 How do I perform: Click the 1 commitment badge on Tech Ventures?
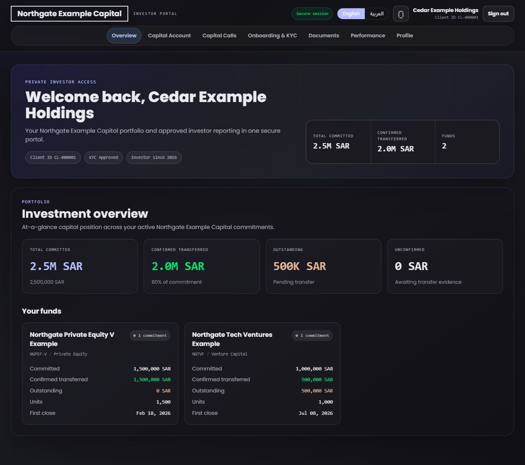(x=313, y=336)
